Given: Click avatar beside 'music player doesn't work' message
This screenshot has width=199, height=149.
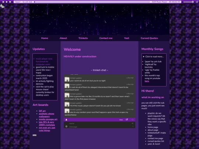Looking at the screenshot, I should point(67,104).
